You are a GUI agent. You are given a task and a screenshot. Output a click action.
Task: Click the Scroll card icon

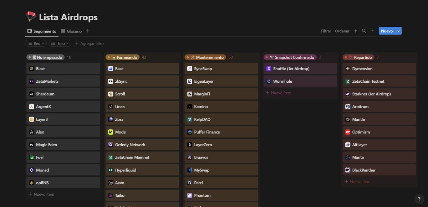111,94
